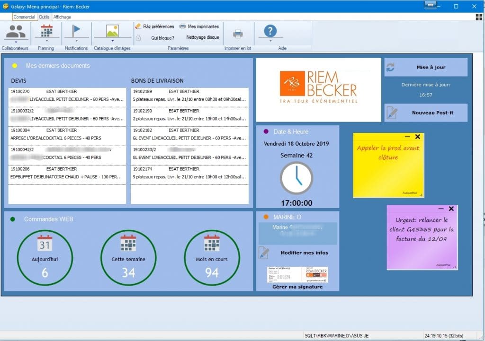Open the Collaborateurs people icon
This screenshot has height=341, width=485.
(x=16, y=31)
